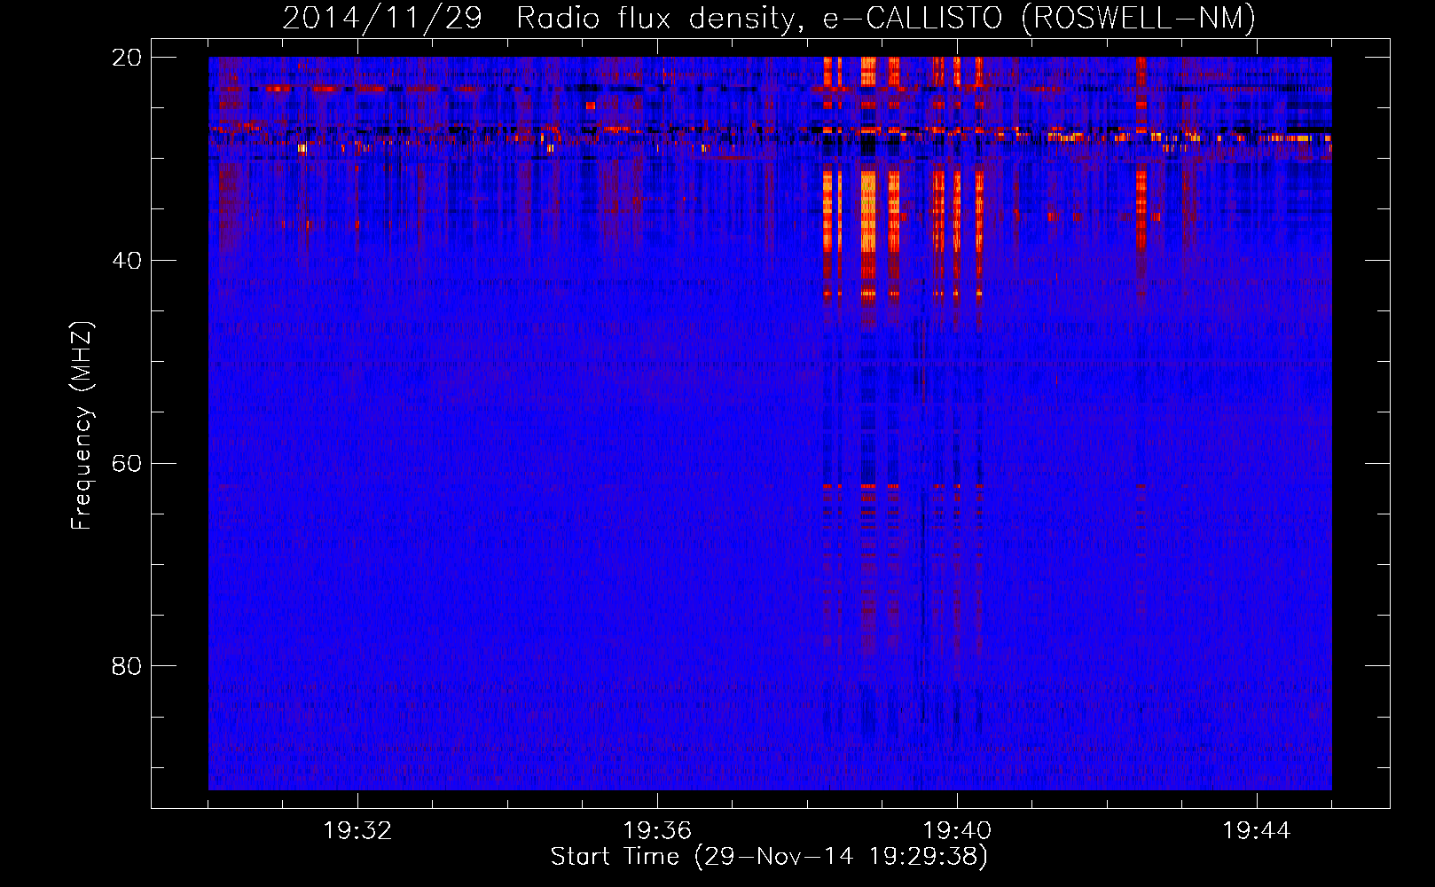The image size is (1435, 887).
Task: Click the 80 MHz frequency tick label
Action: (x=127, y=666)
